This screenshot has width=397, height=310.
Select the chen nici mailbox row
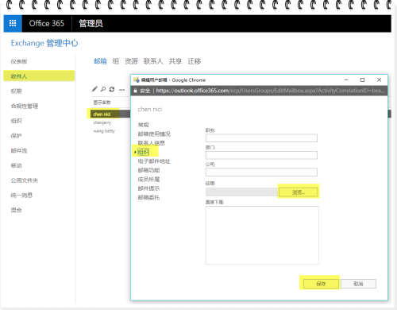(x=110, y=114)
